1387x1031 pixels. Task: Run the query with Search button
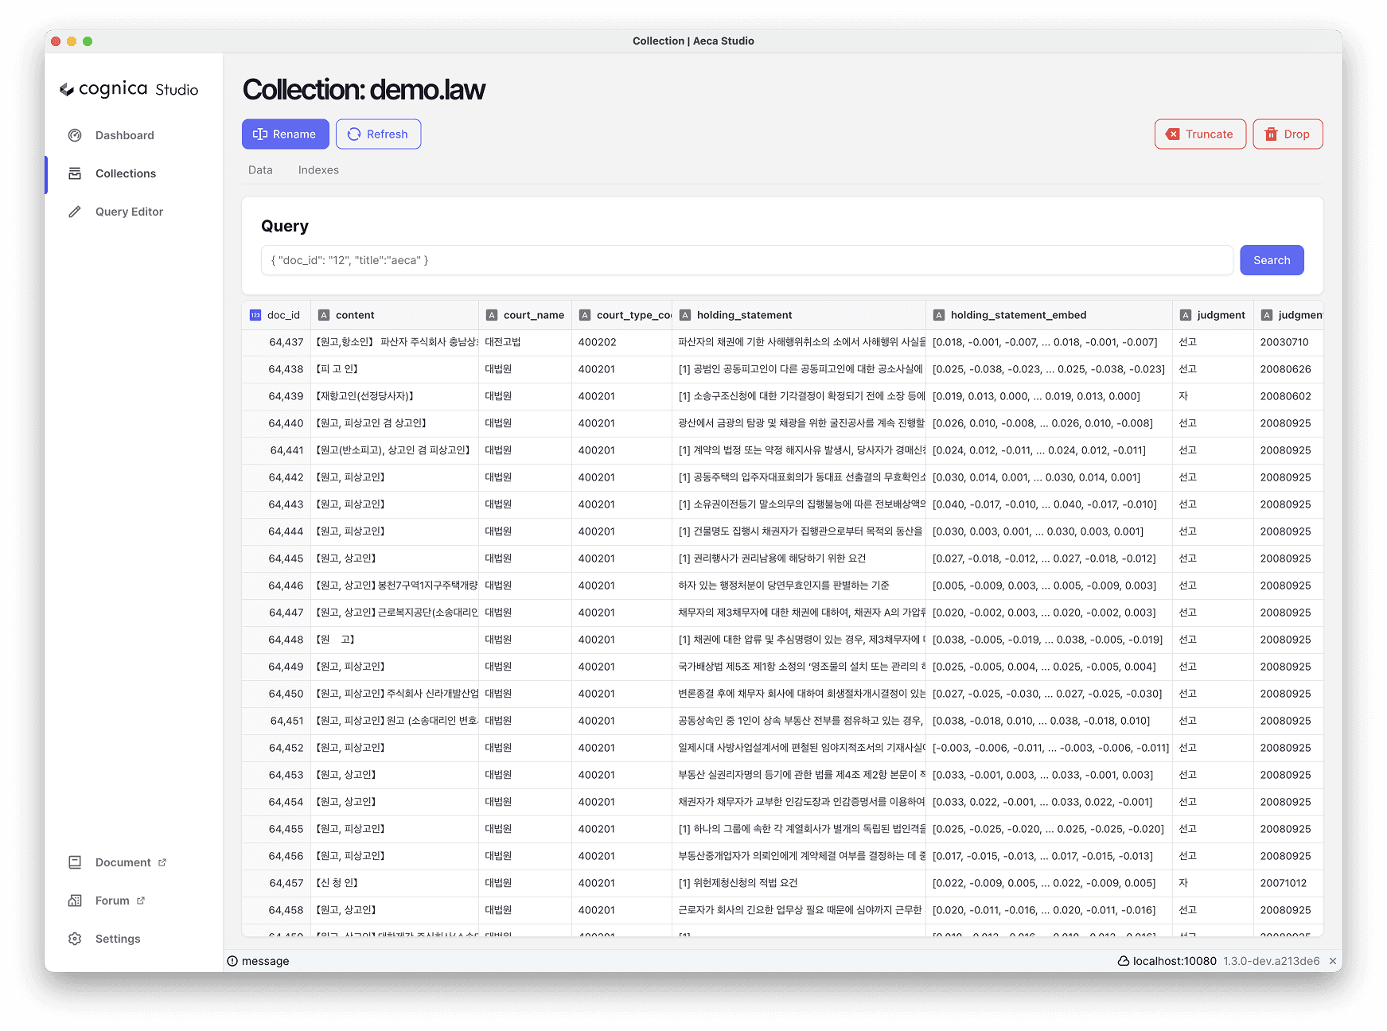[1271, 260]
